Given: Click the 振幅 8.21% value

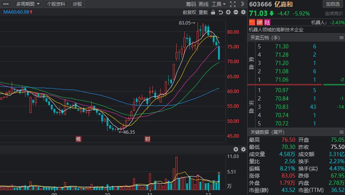Looking at the screenshot, I should [288, 169].
